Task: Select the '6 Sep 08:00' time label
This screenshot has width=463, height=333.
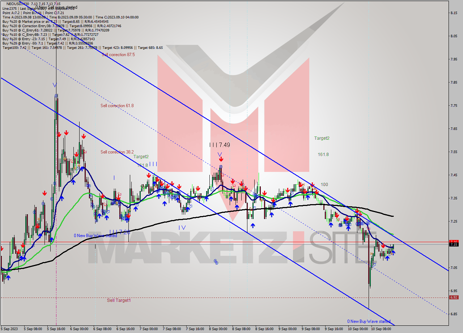Action: (x=102, y=329)
